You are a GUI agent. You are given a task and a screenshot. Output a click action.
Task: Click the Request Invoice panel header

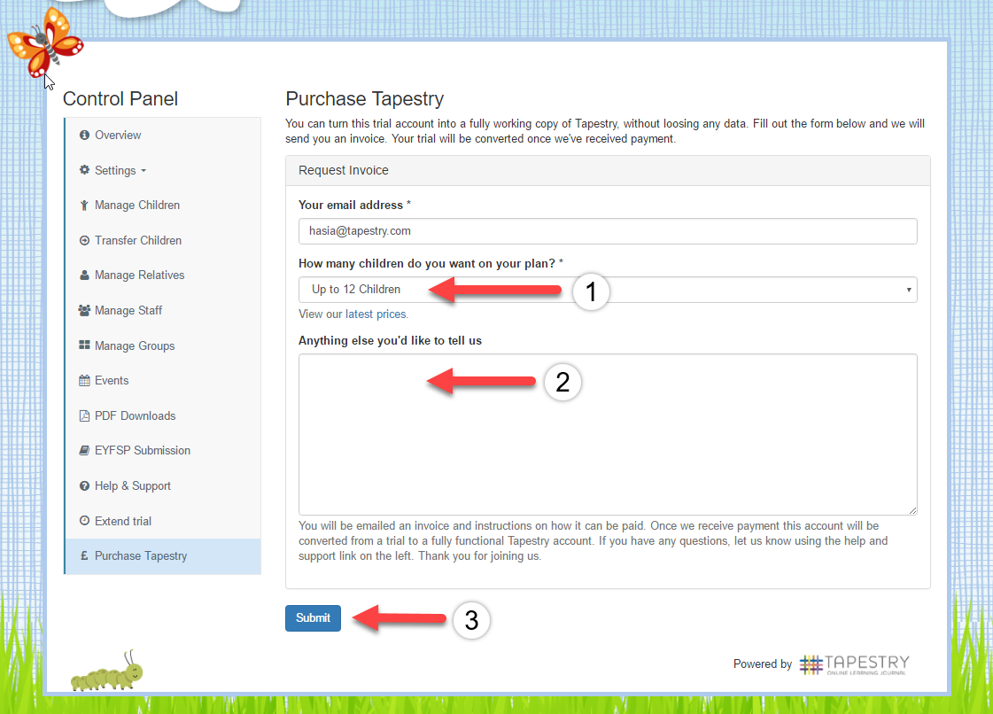point(608,170)
